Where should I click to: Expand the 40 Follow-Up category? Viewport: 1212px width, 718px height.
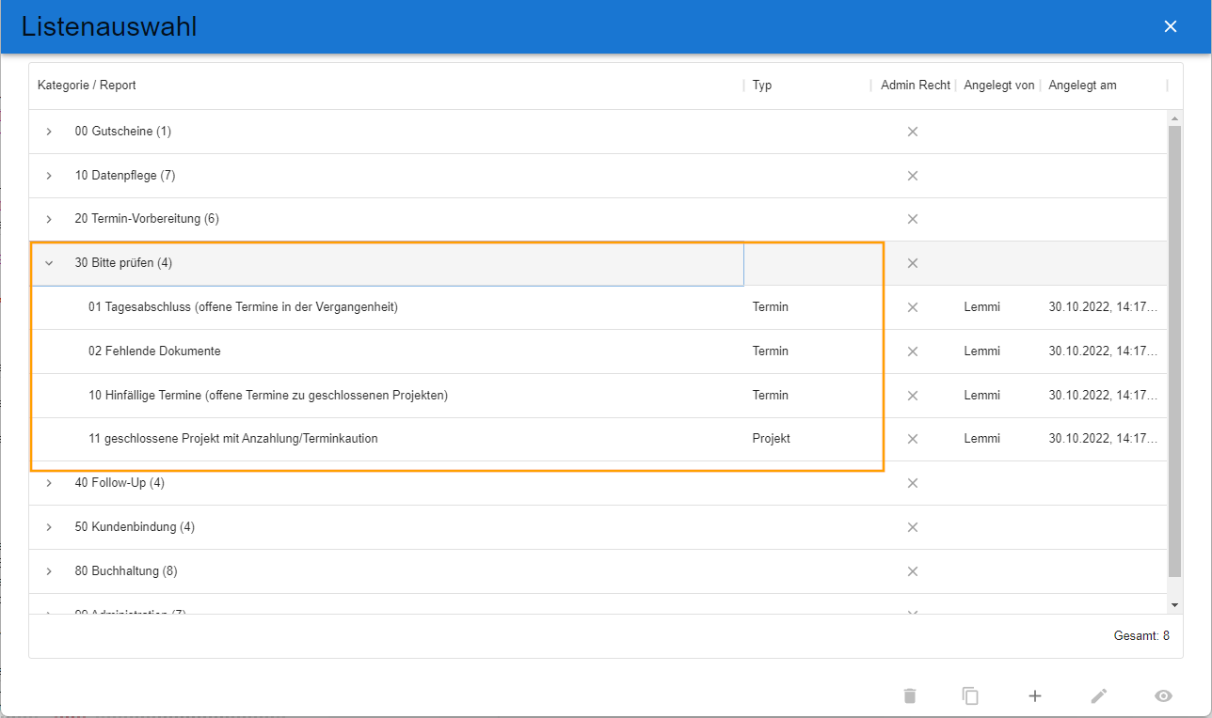pyautogui.click(x=49, y=483)
